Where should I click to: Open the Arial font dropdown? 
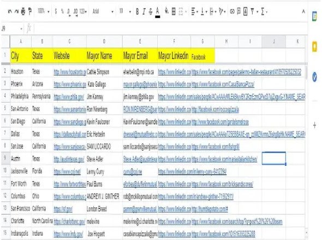click(103, 11)
